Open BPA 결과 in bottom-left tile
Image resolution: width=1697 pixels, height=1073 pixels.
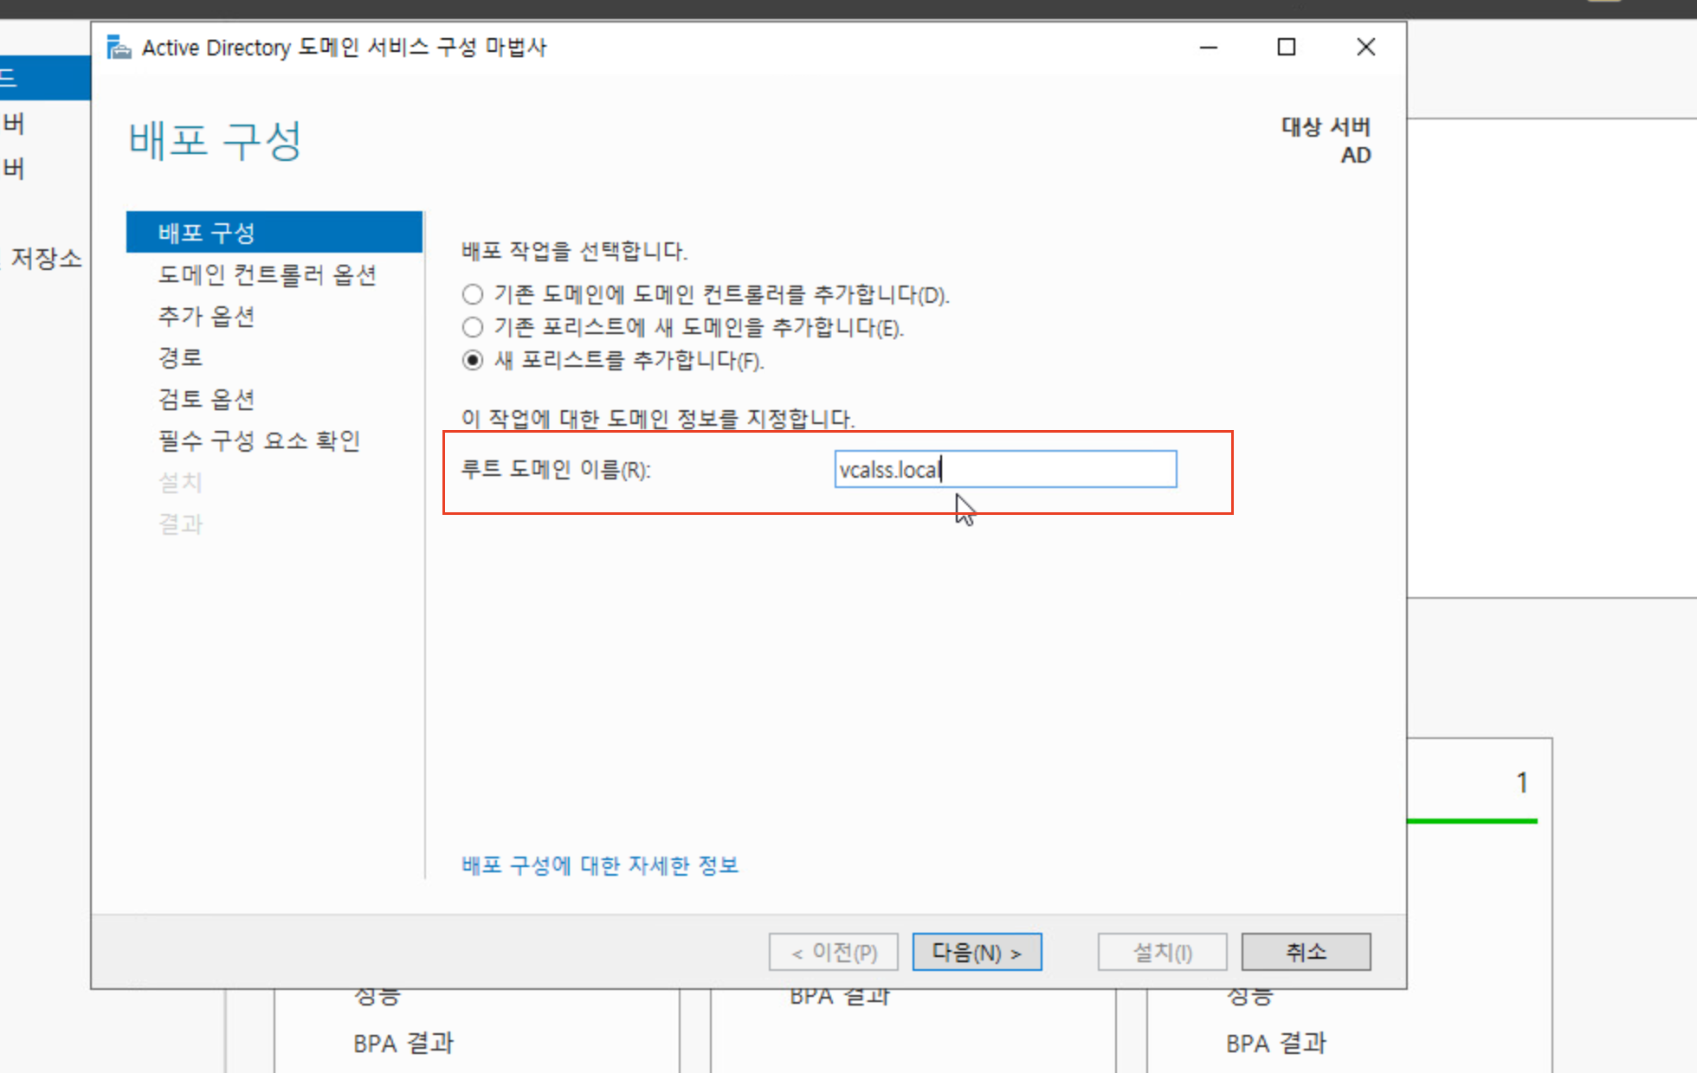coord(403,1044)
